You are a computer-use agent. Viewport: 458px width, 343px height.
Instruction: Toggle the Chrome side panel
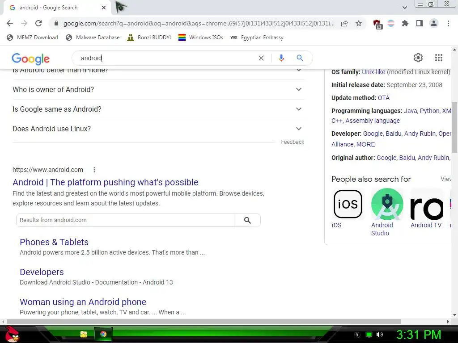420,23
